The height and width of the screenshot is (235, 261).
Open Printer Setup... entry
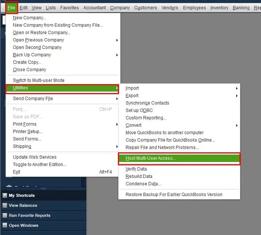pos(63,132)
